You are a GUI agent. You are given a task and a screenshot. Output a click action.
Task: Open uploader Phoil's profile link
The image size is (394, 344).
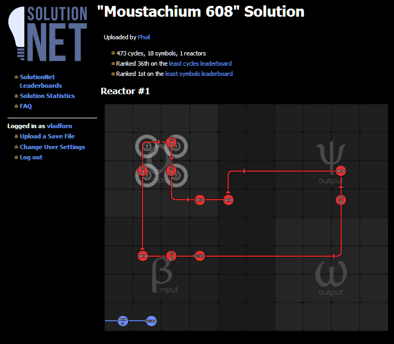[144, 37]
